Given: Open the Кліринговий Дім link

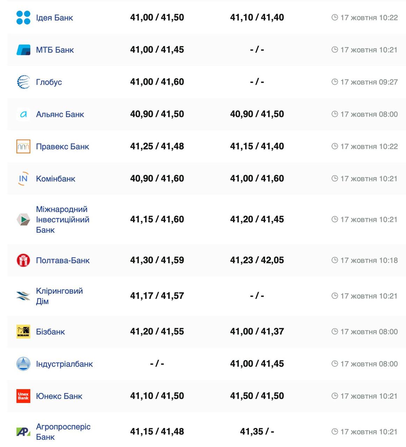Looking at the screenshot, I should coord(59,296).
